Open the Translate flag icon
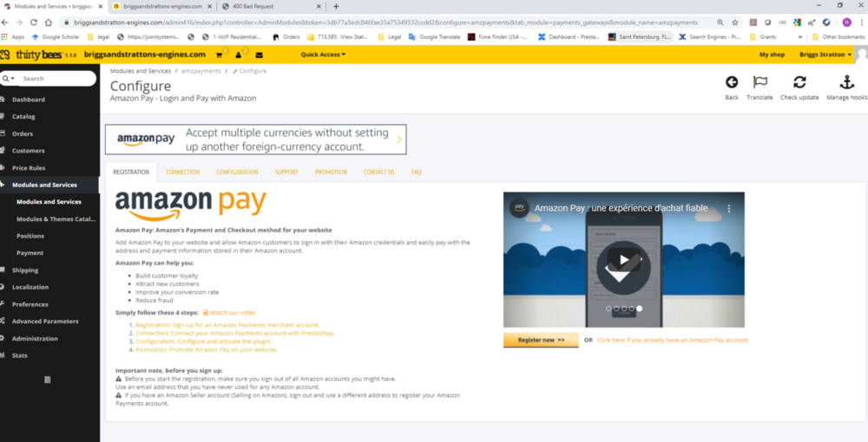 pos(759,82)
